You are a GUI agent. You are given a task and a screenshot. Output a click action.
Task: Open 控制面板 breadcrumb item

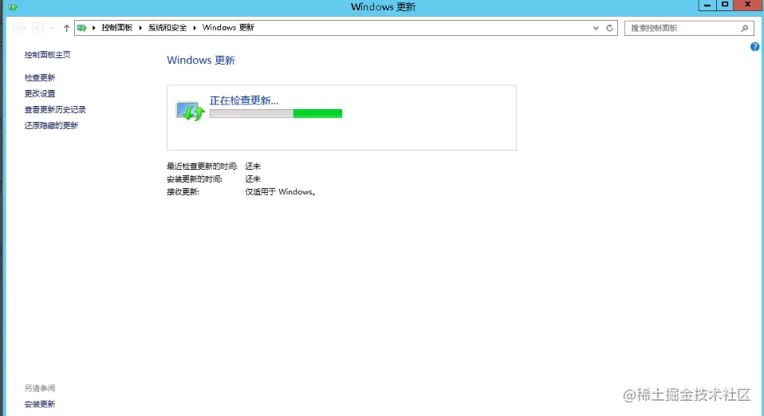[117, 28]
